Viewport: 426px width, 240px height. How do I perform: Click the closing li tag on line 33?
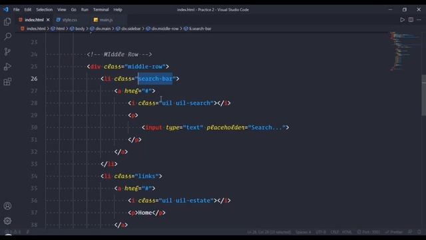click(x=109, y=164)
